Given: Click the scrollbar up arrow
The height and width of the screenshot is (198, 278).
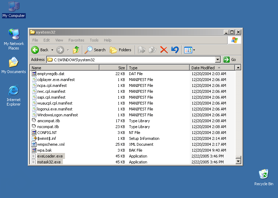Looking at the screenshot, I should 238,67.
